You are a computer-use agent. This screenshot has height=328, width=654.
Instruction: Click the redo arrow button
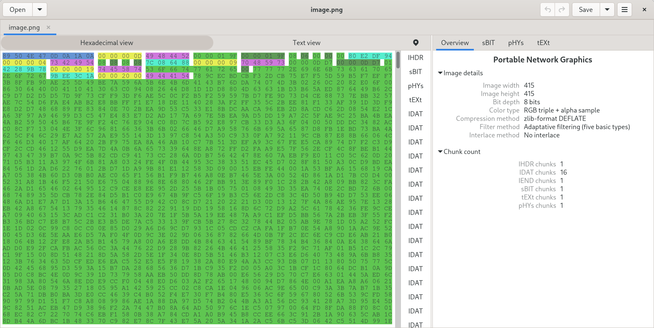click(x=562, y=10)
